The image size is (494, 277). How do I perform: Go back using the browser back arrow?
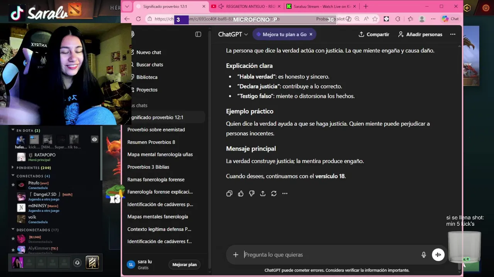pyautogui.click(x=127, y=19)
